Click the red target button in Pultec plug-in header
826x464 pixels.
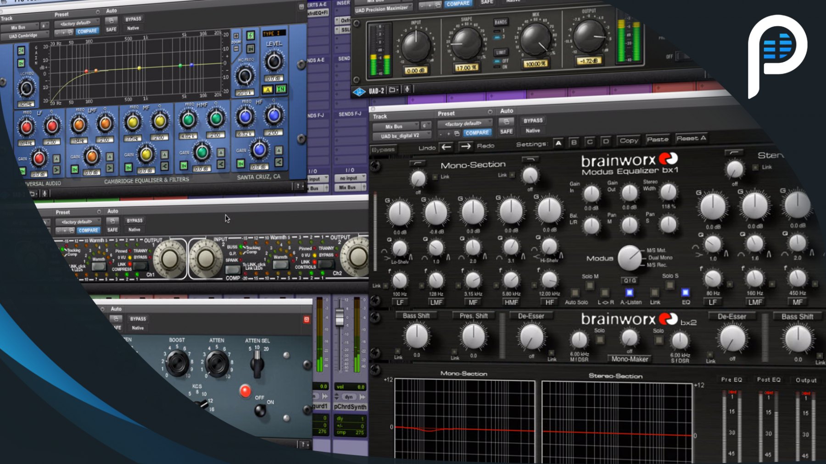tap(307, 319)
